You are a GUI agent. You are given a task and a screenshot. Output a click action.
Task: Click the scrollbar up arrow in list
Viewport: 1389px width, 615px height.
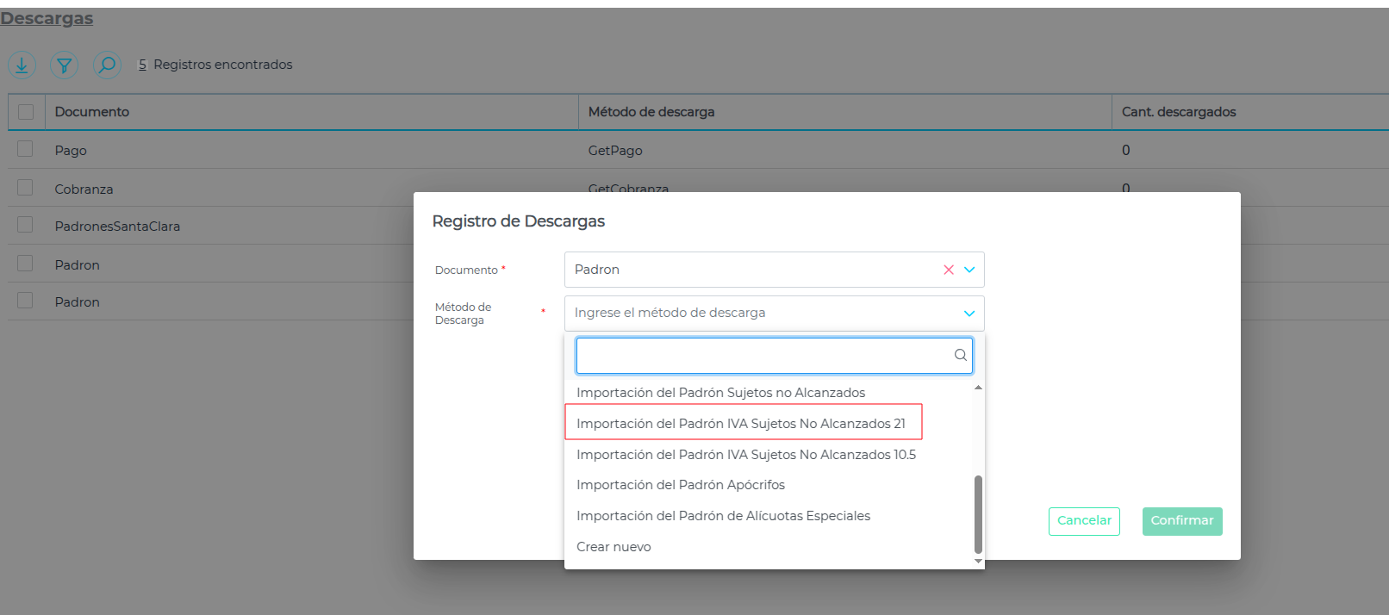pyautogui.click(x=978, y=388)
